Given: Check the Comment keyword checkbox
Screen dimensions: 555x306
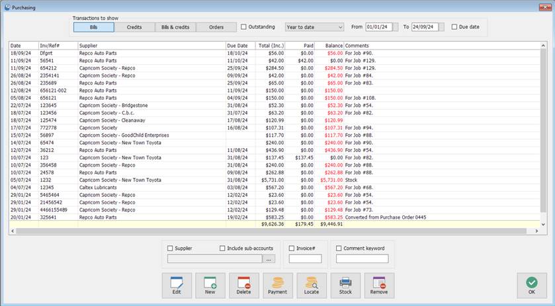Looking at the screenshot, I should (x=339, y=249).
